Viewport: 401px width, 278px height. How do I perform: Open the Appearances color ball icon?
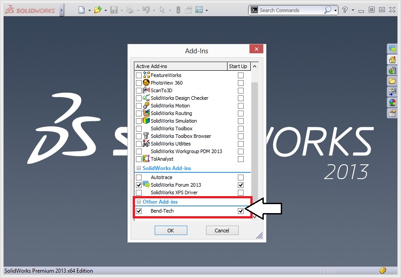(392, 103)
